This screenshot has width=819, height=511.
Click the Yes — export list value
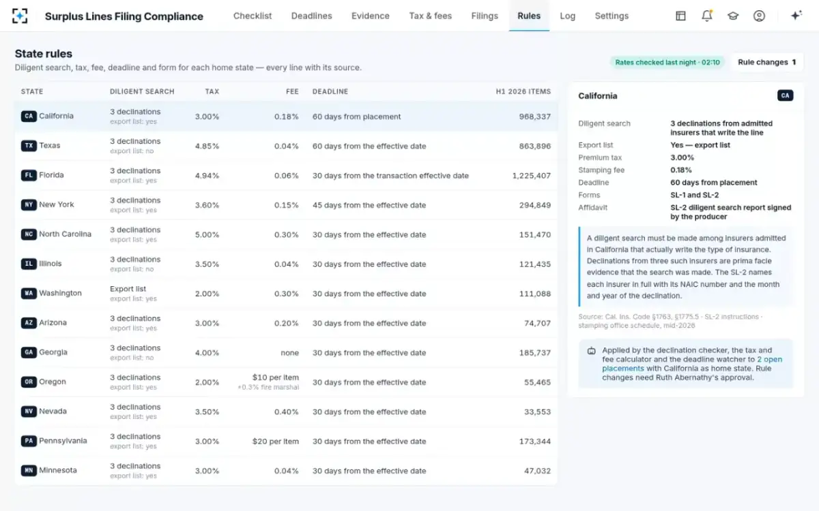[x=700, y=145]
